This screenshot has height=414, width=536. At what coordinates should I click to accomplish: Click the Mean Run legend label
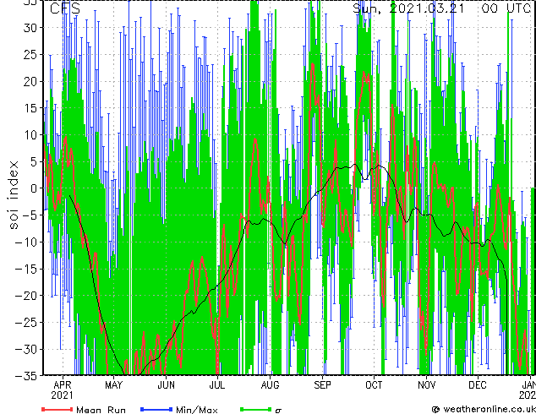(x=101, y=410)
